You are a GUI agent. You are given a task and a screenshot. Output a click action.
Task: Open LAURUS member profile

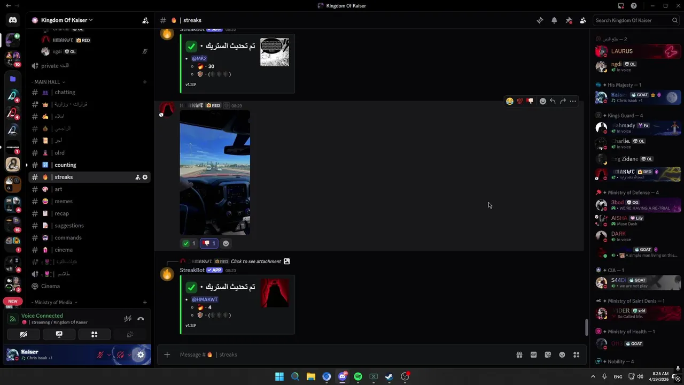(x=638, y=51)
